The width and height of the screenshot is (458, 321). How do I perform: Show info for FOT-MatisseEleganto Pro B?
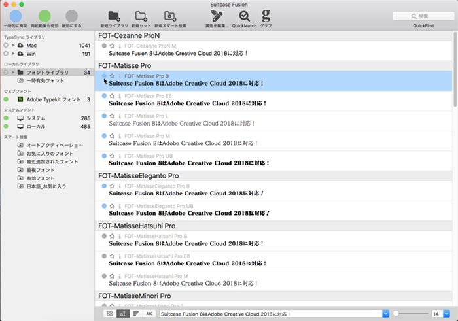(x=120, y=186)
